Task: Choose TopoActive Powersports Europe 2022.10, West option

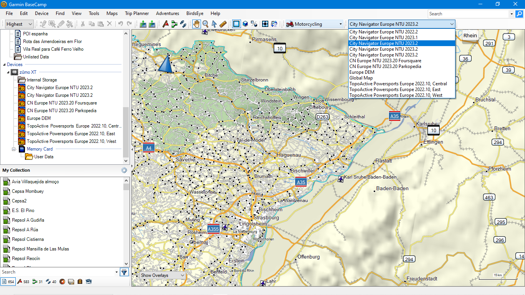Action: tap(402, 95)
